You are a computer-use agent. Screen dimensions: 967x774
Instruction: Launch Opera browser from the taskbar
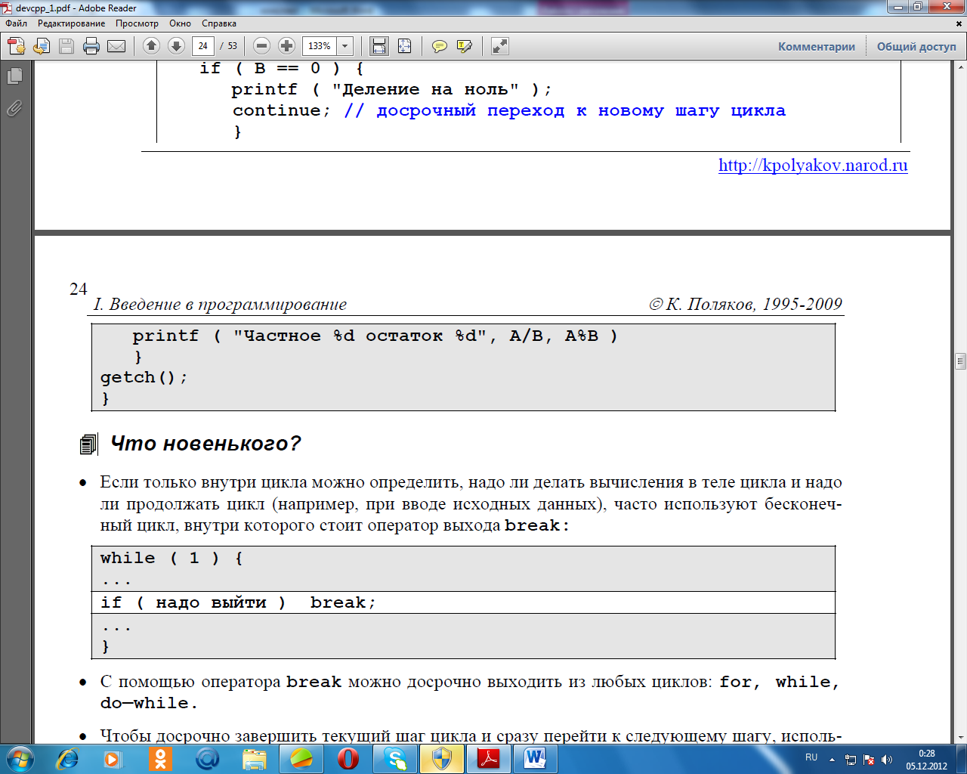348,759
